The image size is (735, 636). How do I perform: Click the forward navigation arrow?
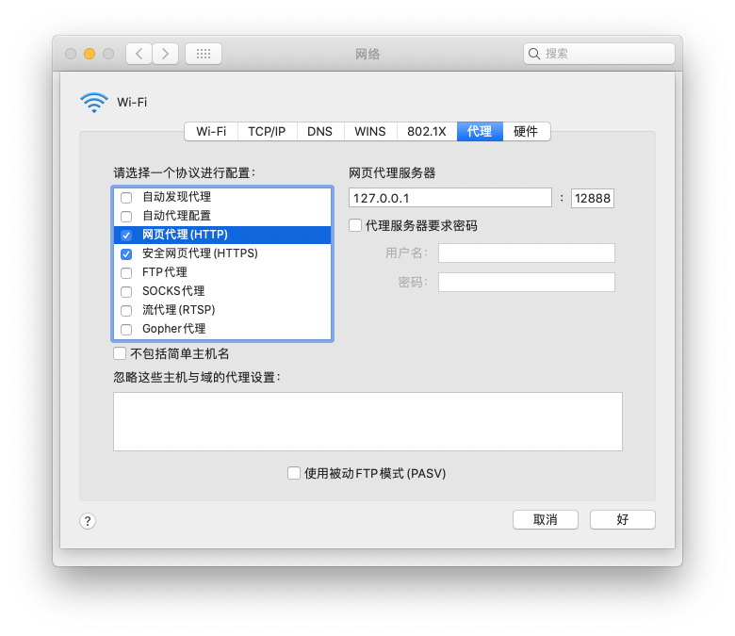[x=165, y=54]
